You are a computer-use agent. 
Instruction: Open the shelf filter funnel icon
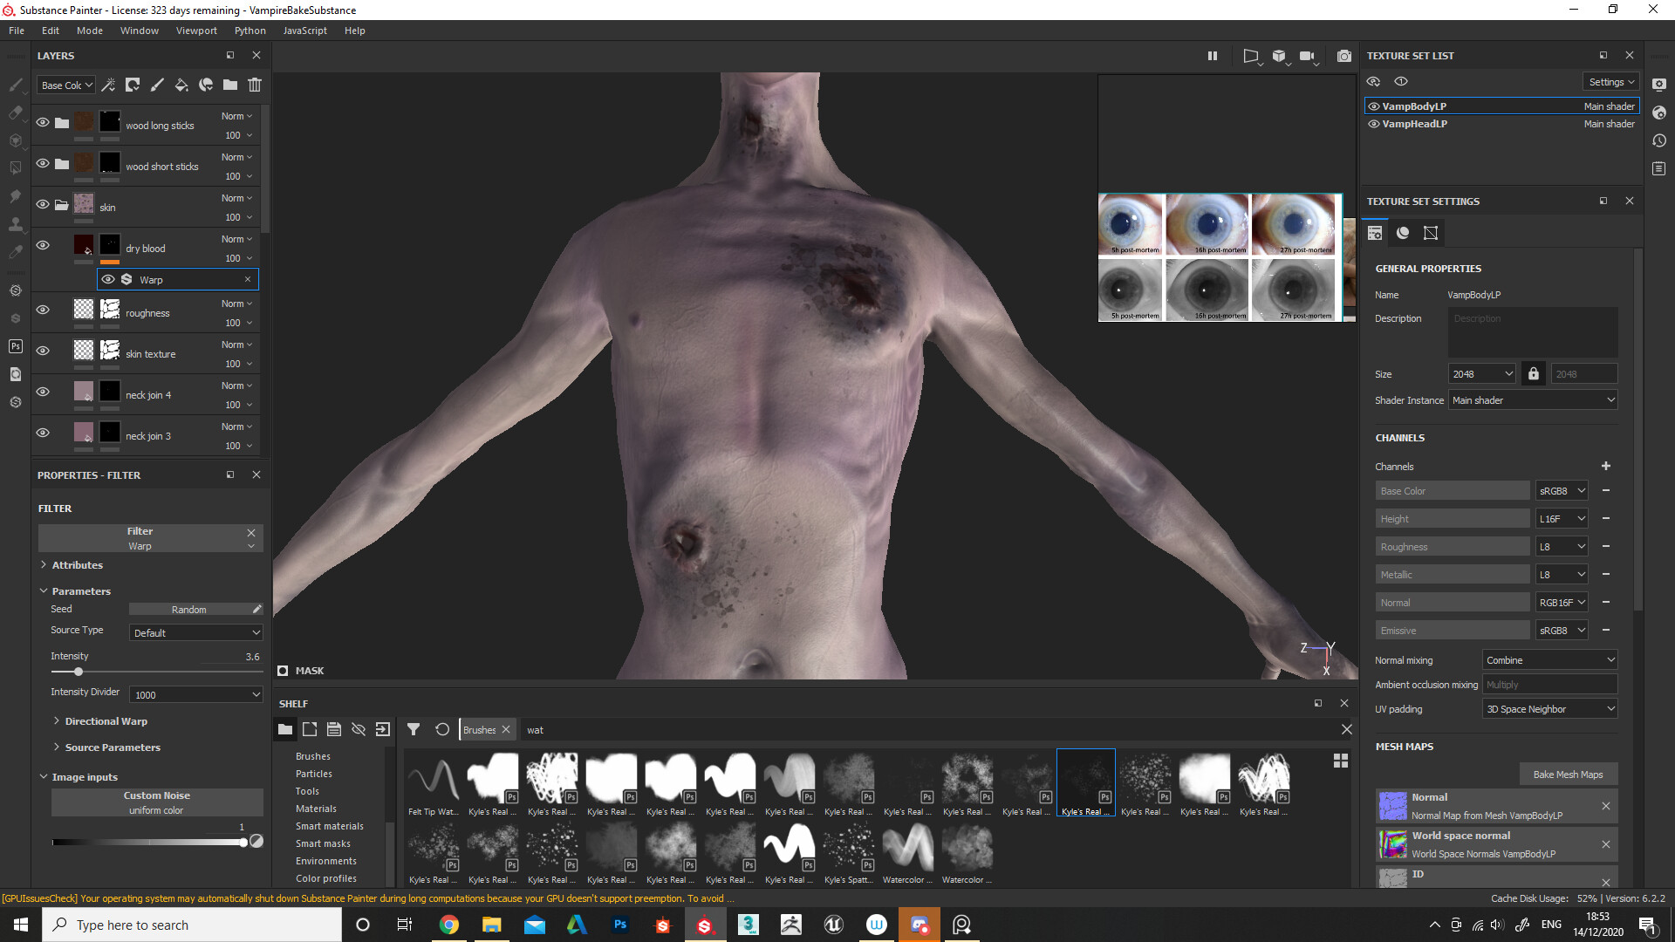click(414, 729)
